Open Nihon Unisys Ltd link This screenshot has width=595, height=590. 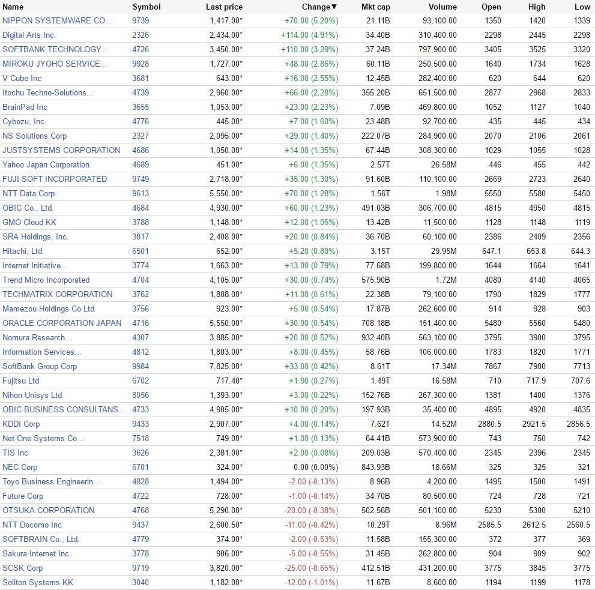[x=32, y=396]
